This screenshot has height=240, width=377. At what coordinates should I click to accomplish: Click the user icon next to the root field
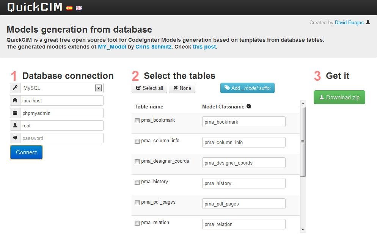point(14,125)
